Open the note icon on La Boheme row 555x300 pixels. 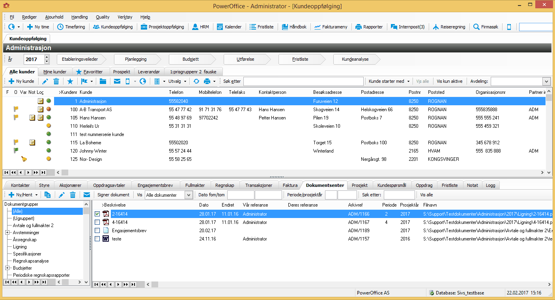[x=32, y=142]
